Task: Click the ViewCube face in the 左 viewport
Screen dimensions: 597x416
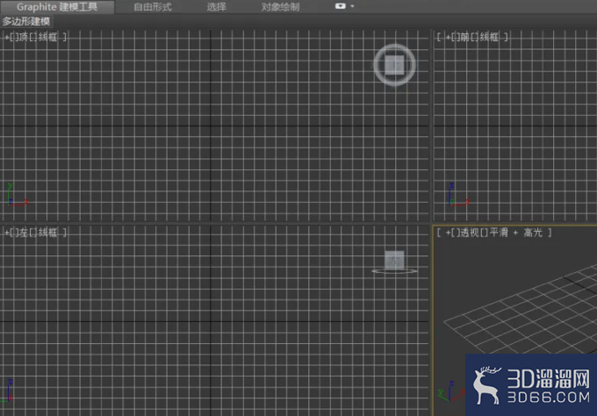Action: [394, 260]
